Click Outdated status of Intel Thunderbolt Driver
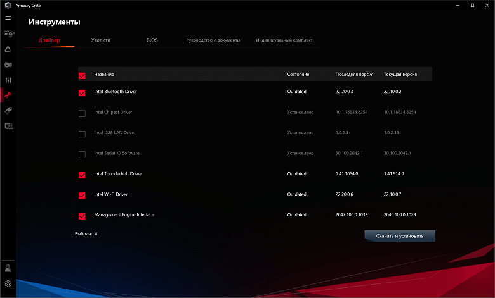The height and width of the screenshot is (298, 495). (297, 174)
